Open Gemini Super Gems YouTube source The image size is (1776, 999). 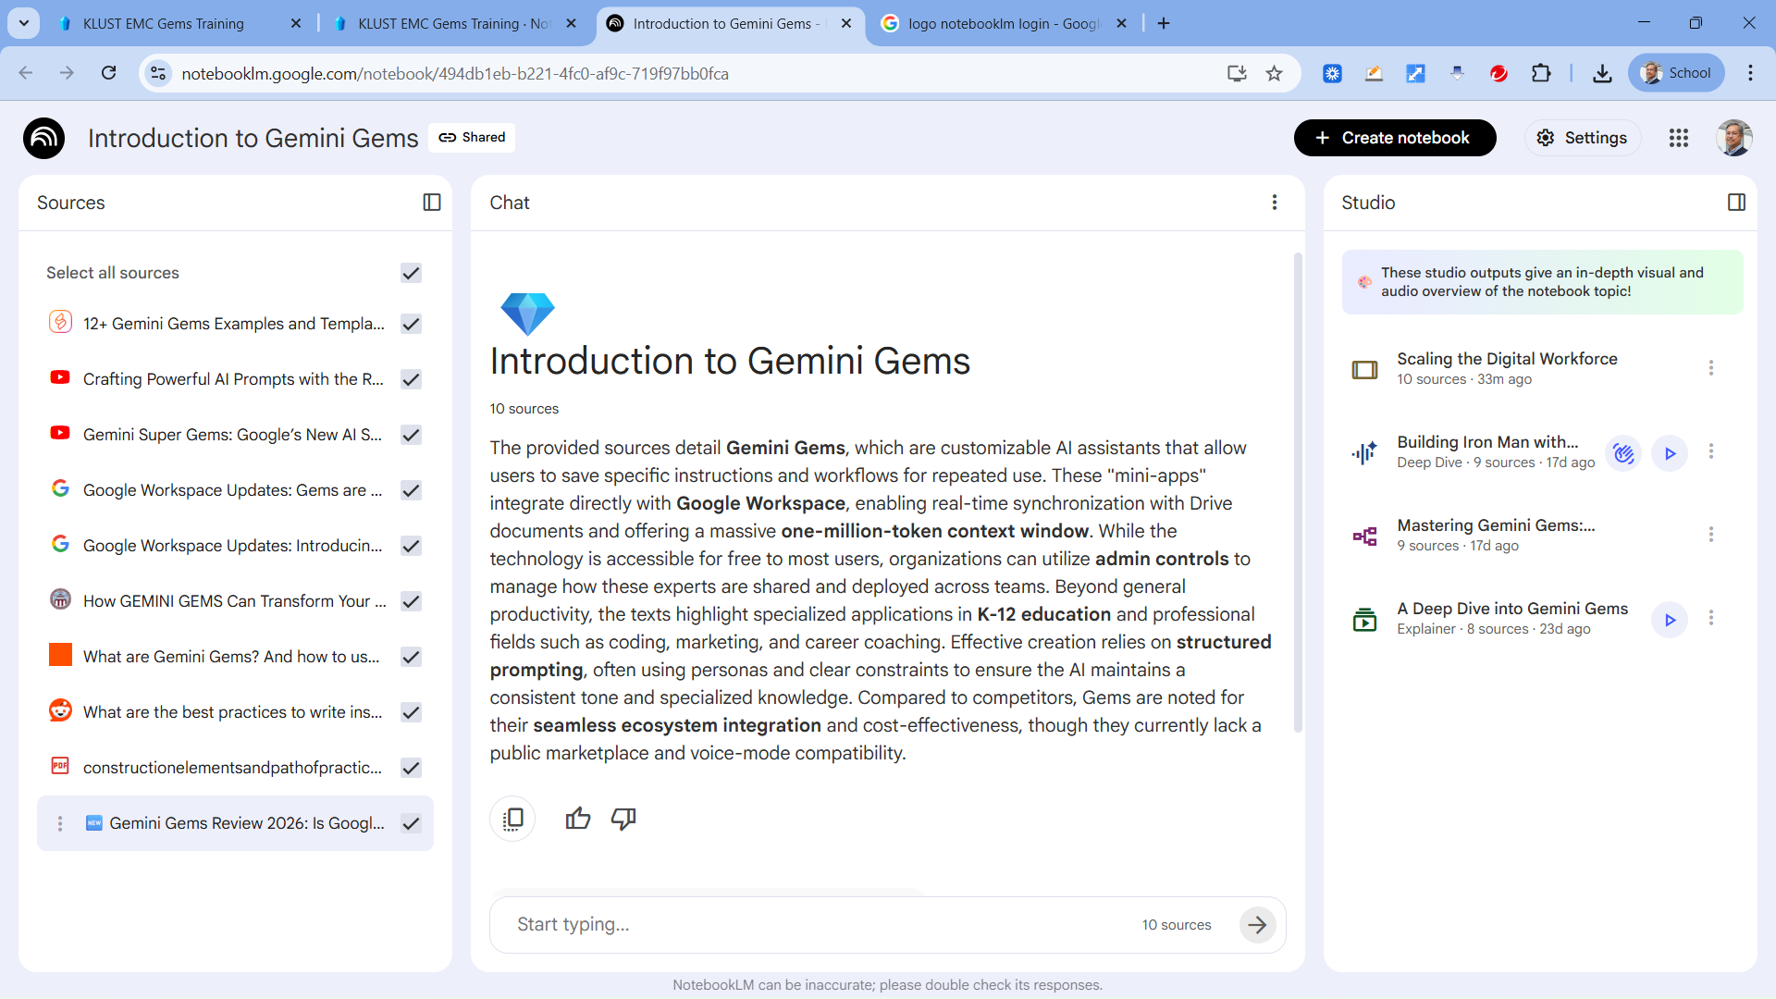point(232,435)
